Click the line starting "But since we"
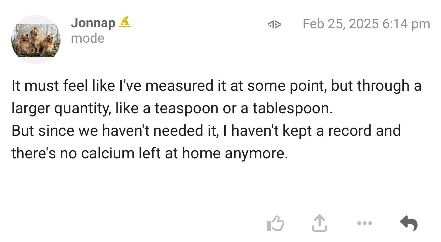 click(x=206, y=131)
